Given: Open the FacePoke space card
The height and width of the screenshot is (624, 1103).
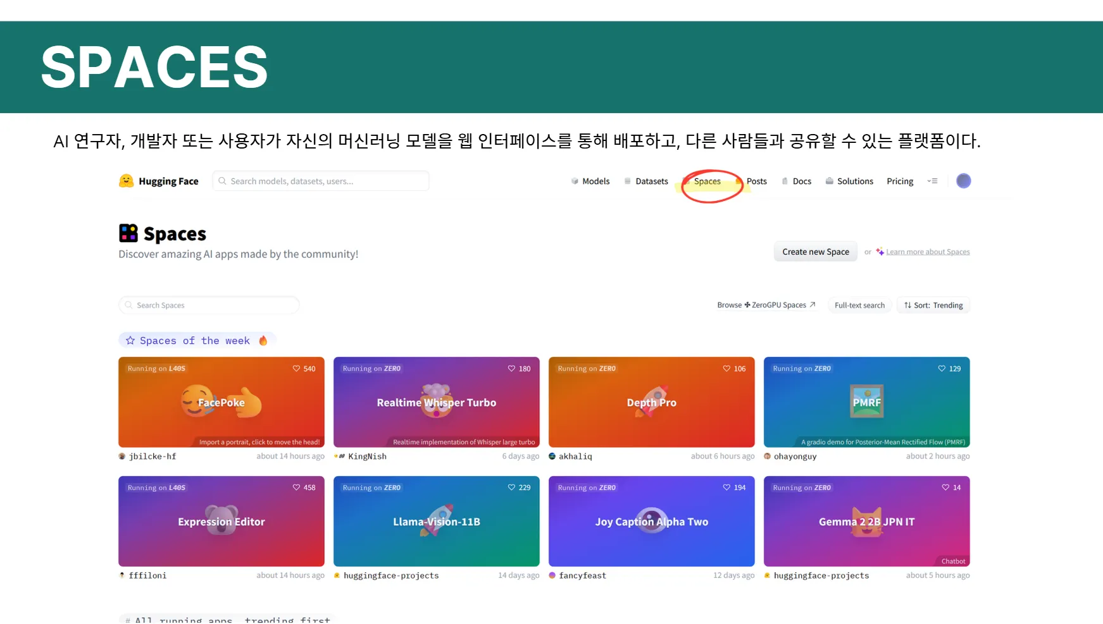Looking at the screenshot, I should coord(221,402).
